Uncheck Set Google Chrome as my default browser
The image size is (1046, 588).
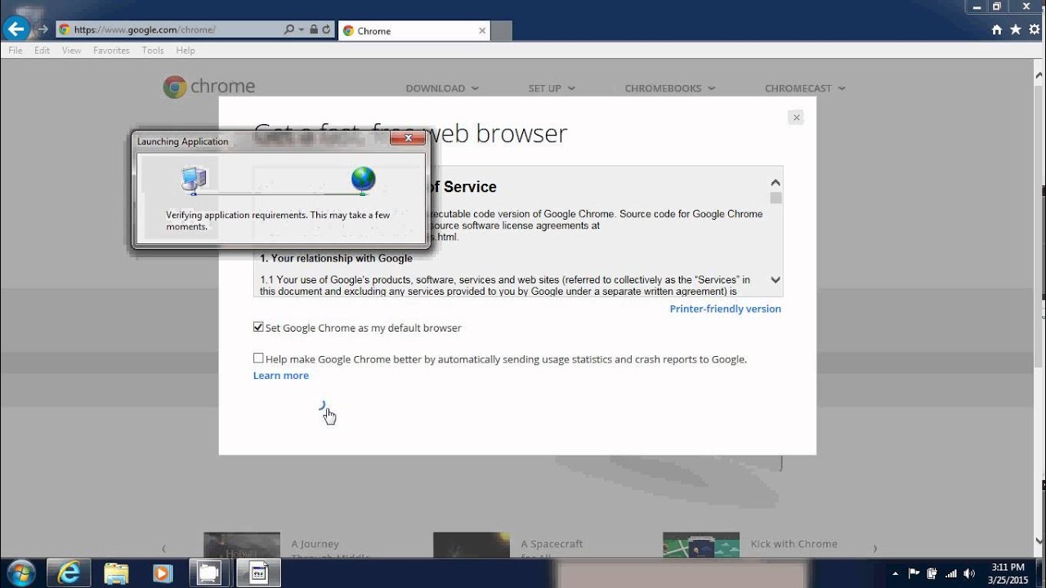258,327
